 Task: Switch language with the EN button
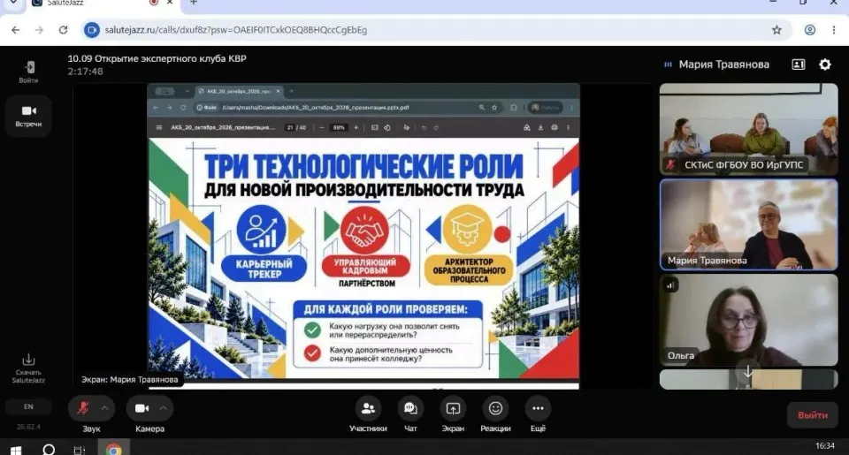tap(28, 406)
